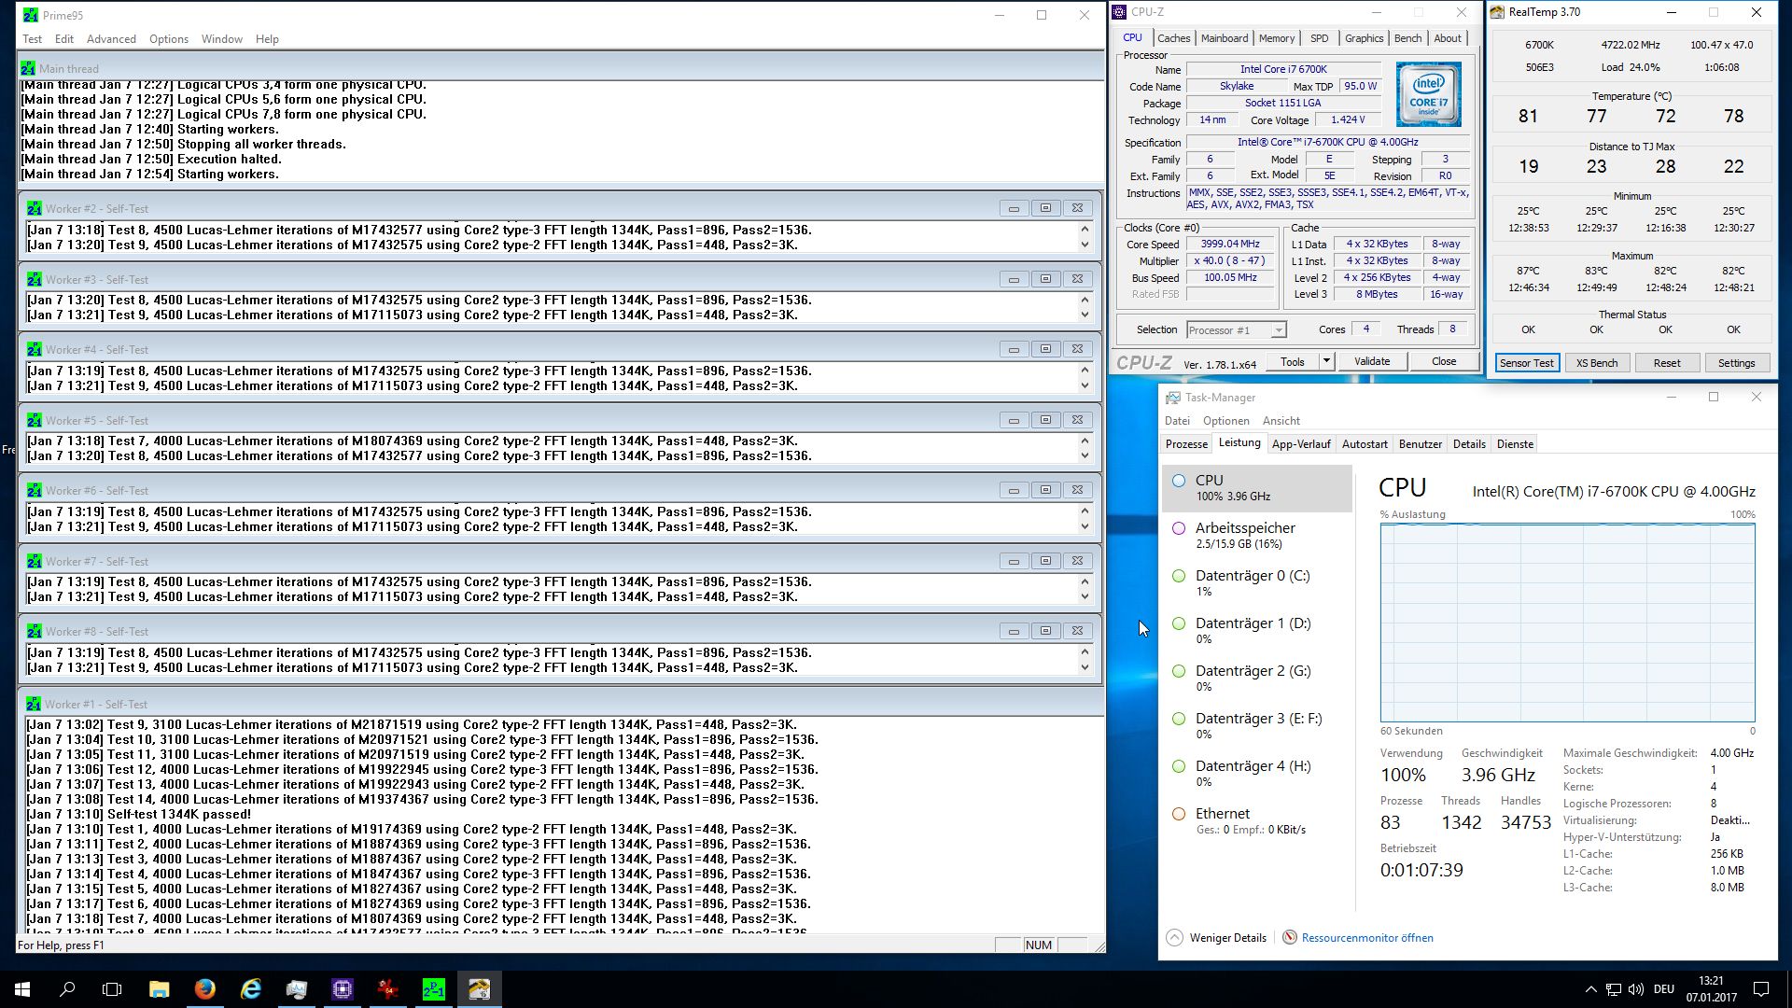Open Windows search on the taskbar
This screenshot has width=1792, height=1008.
coord(67,989)
